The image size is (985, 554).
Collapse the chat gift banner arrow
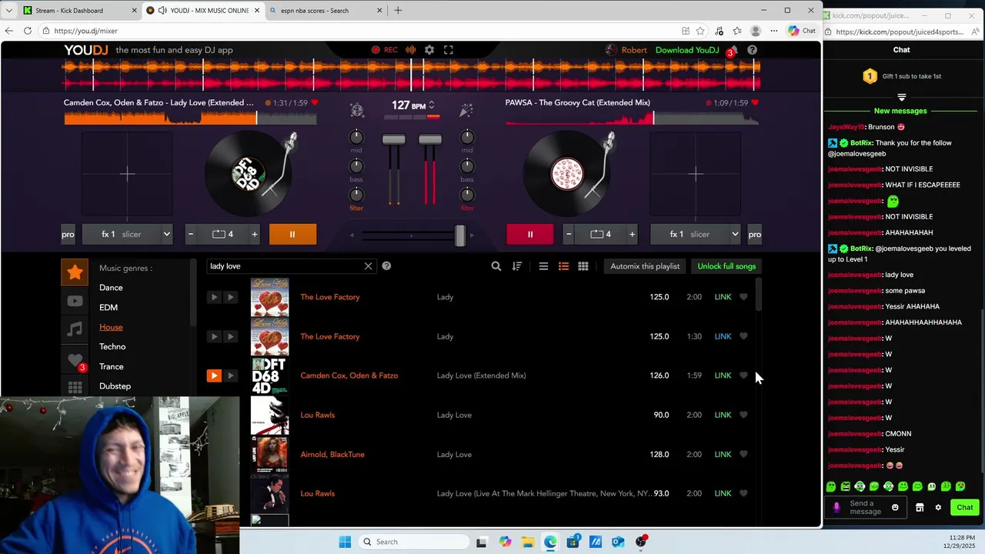pos(902,98)
